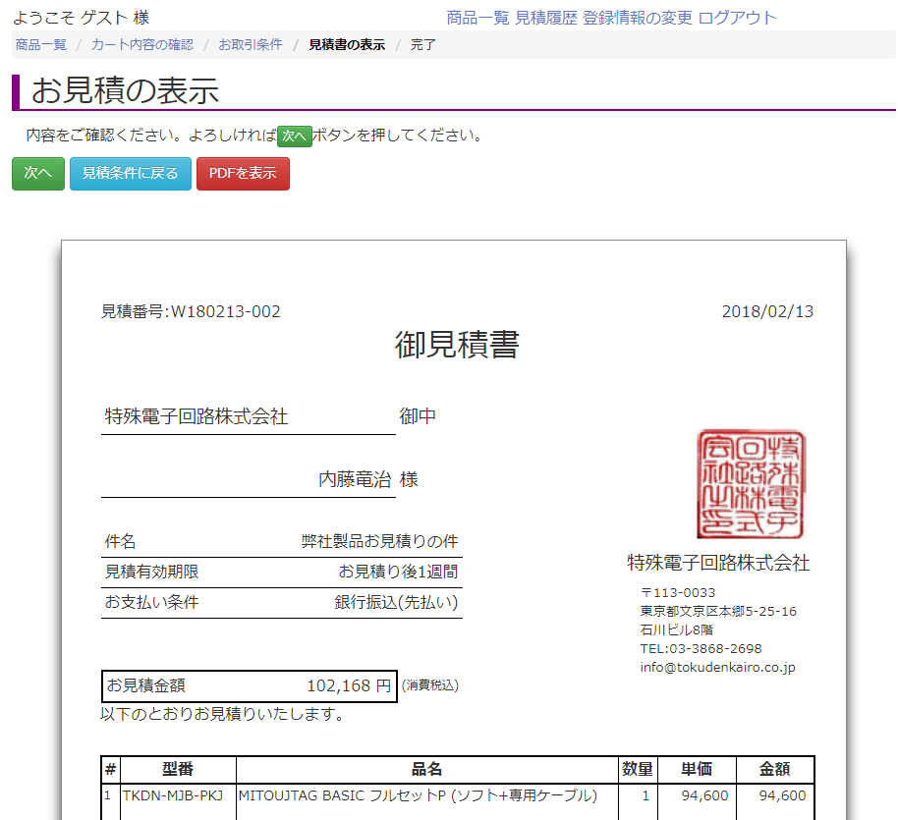This screenshot has width=898, height=820.
Task: Go to 見積履歴 in the top navigation
Action: tap(546, 18)
